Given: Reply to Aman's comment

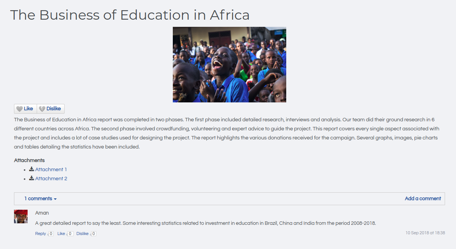Looking at the screenshot, I should pos(40,234).
